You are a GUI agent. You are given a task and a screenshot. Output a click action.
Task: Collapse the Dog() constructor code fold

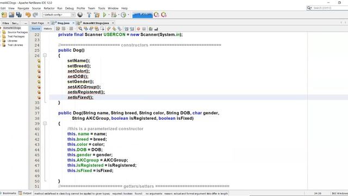coord(45,55)
